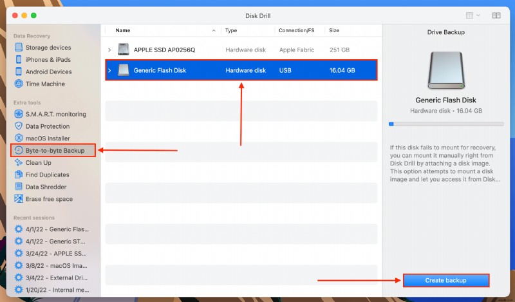Click gear icon of 4/1/22 Generic Flas session
This screenshot has width=515, height=302.
tap(19, 229)
